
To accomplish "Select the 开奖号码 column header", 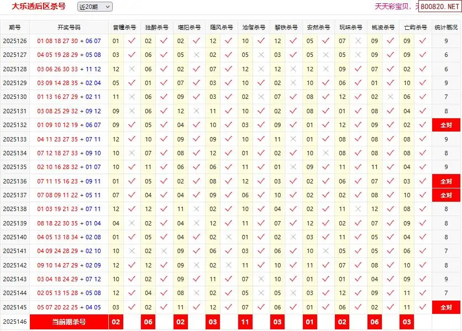I will coord(69,27).
